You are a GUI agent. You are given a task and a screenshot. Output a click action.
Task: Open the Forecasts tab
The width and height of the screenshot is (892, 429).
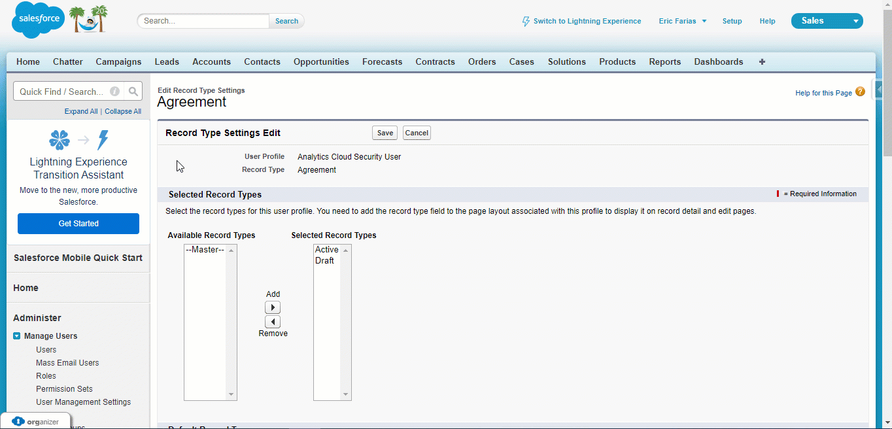coord(382,61)
